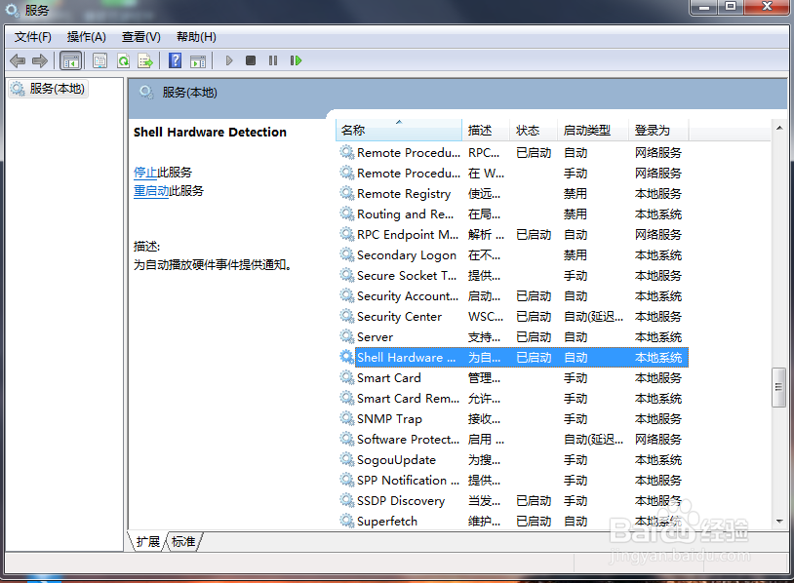The height and width of the screenshot is (583, 794).
Task: Stop the service with the square icon
Action: point(250,60)
